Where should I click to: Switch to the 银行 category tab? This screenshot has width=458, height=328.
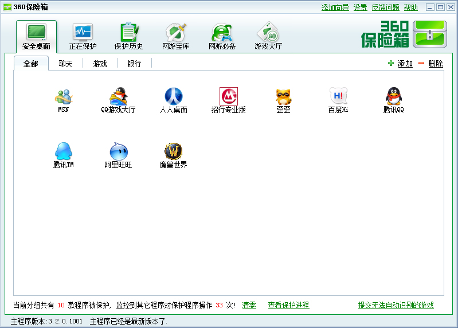pyautogui.click(x=134, y=64)
